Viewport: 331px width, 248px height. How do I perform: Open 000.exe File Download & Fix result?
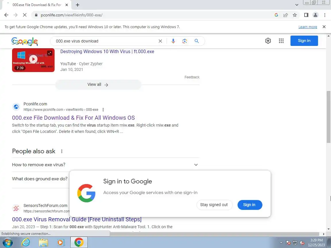74,118
